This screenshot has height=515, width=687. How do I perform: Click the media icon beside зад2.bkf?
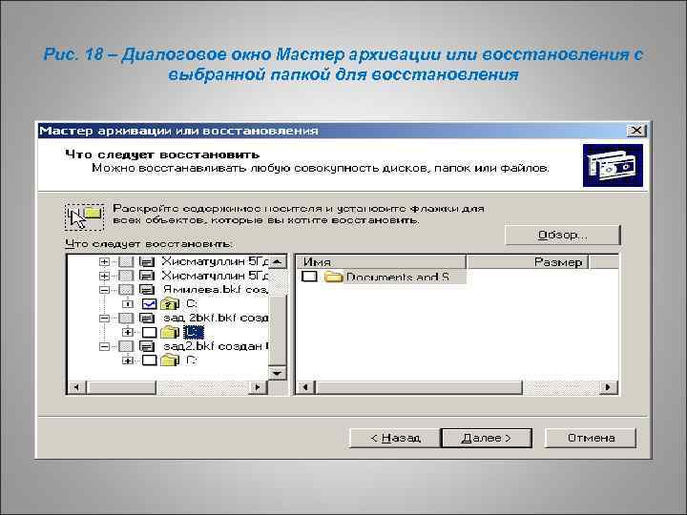click(x=147, y=346)
